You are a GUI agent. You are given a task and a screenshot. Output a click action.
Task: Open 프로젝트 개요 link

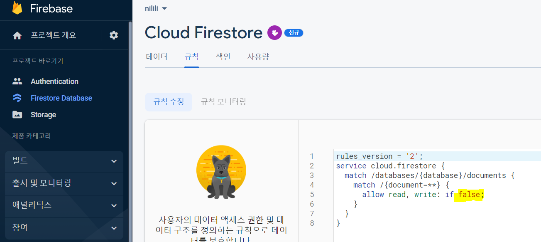click(54, 35)
